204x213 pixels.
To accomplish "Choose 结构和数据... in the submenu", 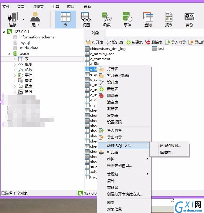I will 169,146.
